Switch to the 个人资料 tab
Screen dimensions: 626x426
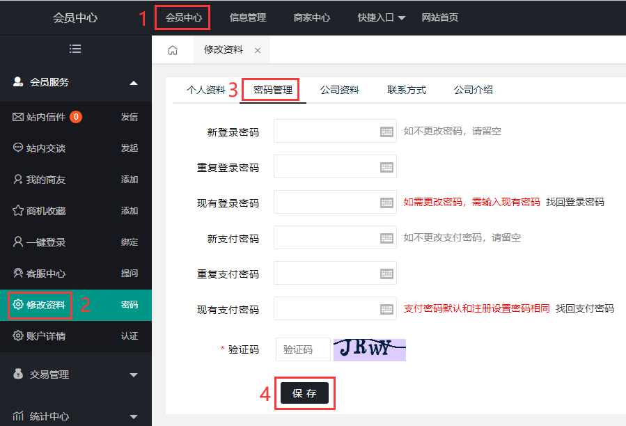coord(206,90)
